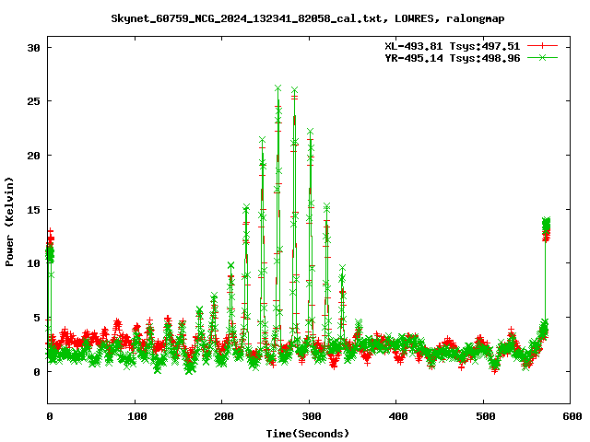Click the Power (Kelvin) y-axis label
This screenshot has height=442, width=590.
[x=9, y=222]
